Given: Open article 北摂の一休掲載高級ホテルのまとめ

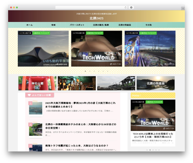Looking at the screenshot, I should pos(81,126).
